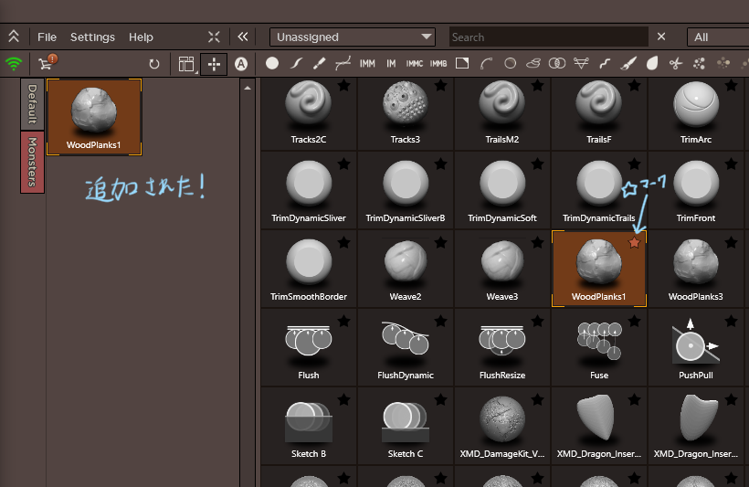
Task: Click the scissors cut filter icon
Action: 675,63
